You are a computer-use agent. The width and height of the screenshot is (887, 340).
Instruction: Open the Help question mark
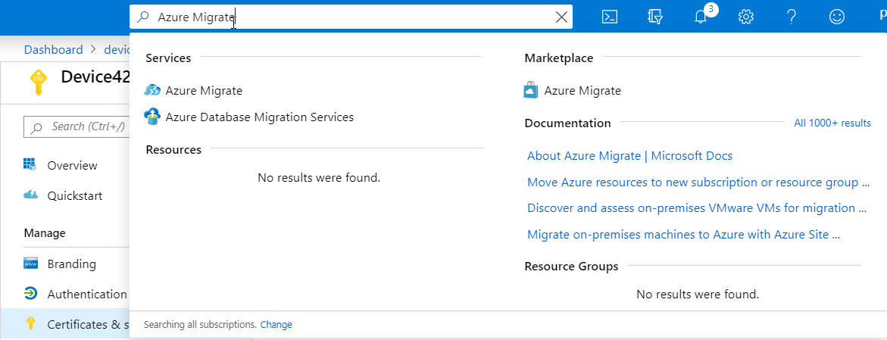(x=792, y=17)
